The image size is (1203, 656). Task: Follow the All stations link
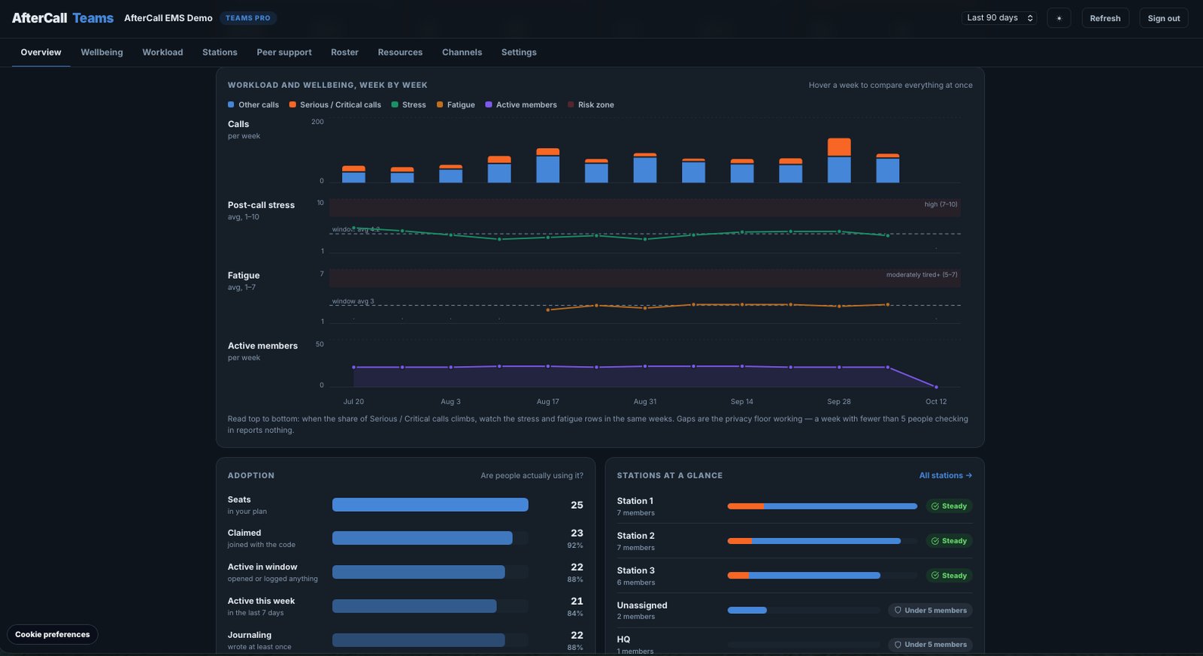click(x=945, y=476)
